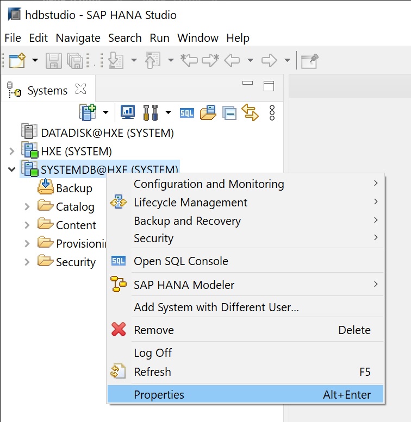This screenshot has width=411, height=422.
Task: Click the Collapse All icon
Action: pyautogui.click(x=229, y=113)
